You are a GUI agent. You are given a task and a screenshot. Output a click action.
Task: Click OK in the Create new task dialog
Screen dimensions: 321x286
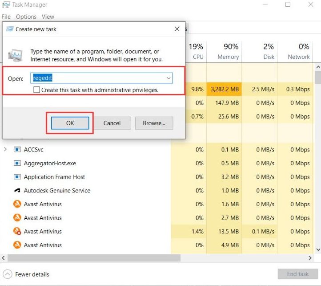pos(70,123)
